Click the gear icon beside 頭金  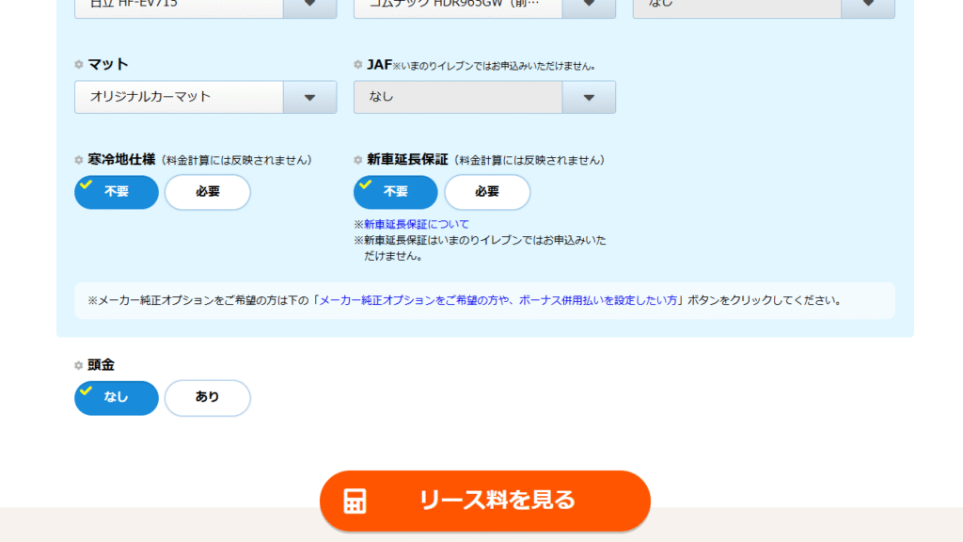[79, 365]
